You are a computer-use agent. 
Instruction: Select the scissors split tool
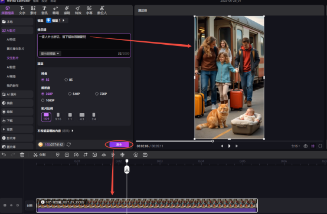click(x=35, y=154)
